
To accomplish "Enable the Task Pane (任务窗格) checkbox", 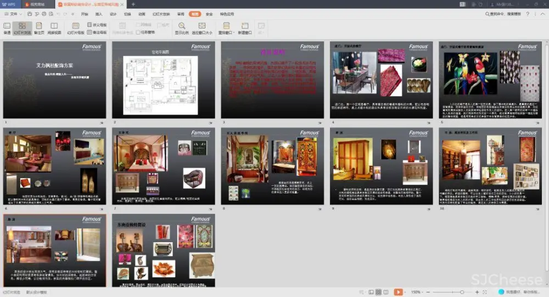I will (139, 32).
